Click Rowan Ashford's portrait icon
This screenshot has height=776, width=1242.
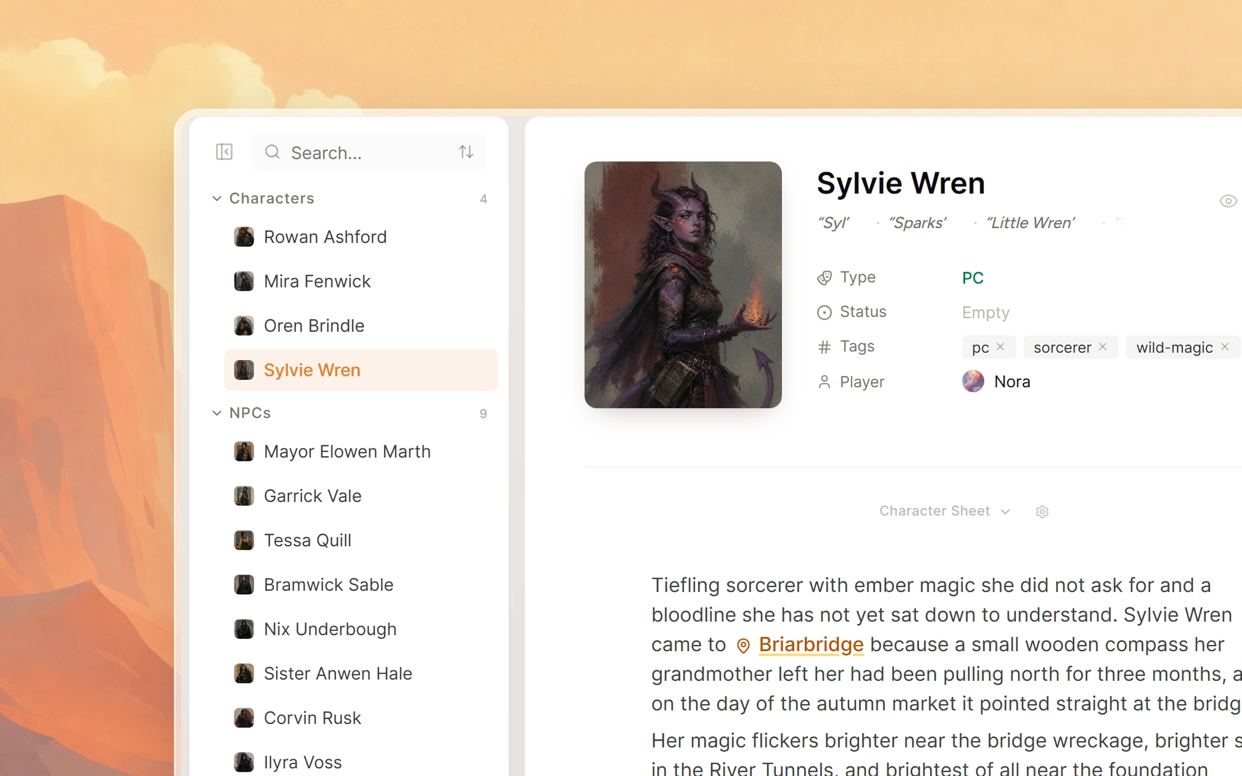click(244, 237)
